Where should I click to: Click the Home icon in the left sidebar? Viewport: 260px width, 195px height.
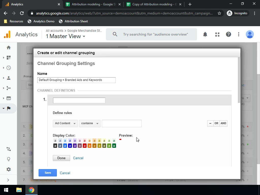pos(9,47)
